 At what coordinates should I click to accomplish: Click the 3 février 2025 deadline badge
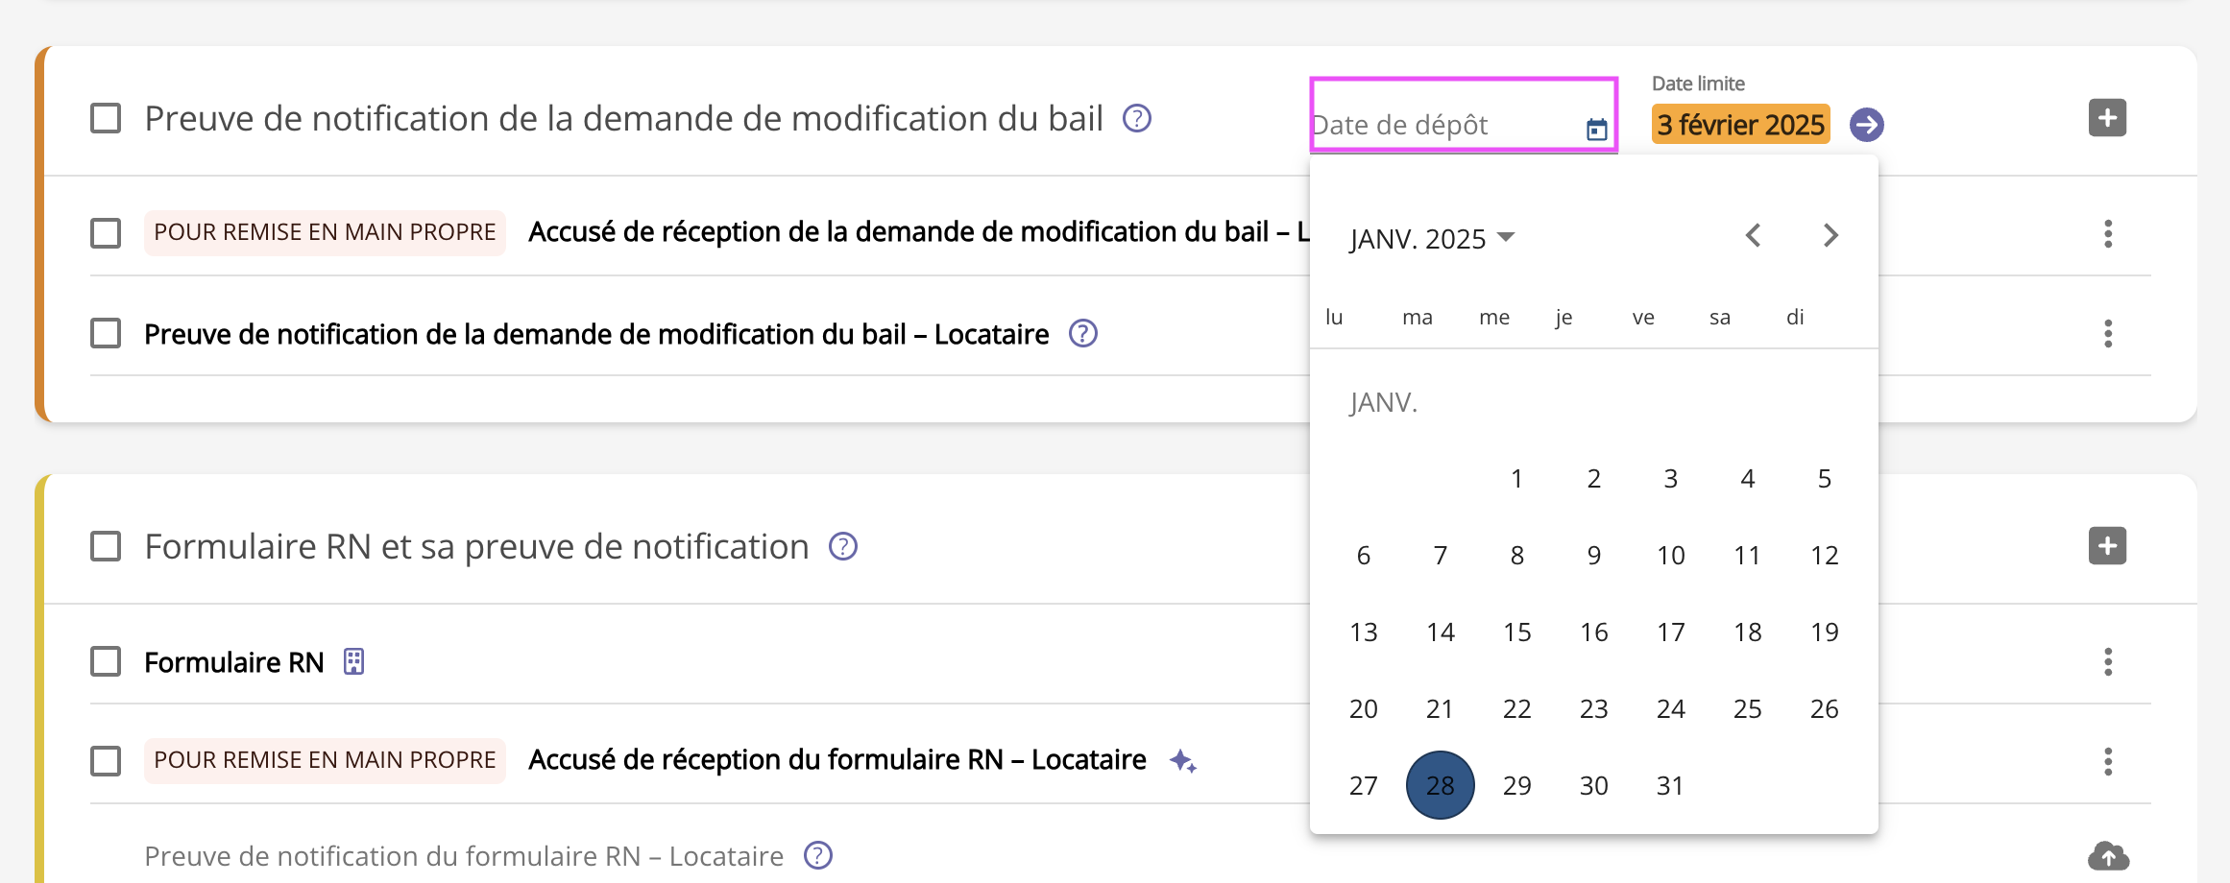[x=1739, y=125]
